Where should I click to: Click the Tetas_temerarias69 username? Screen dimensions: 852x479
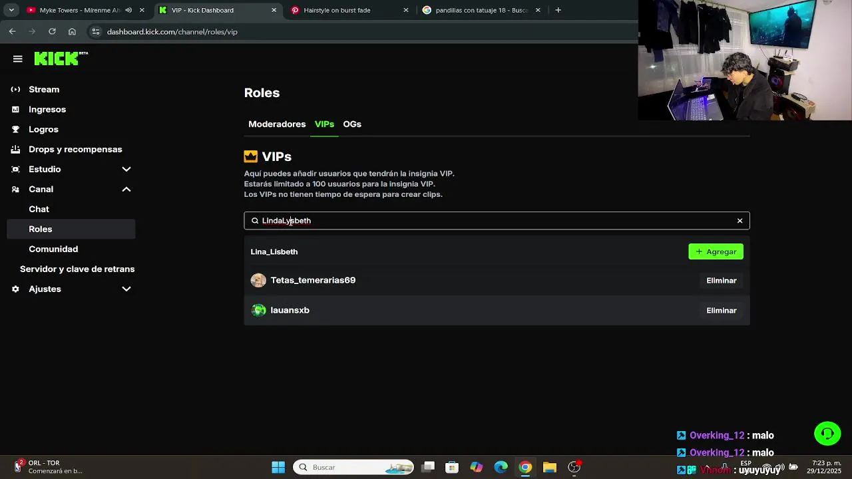point(313,280)
